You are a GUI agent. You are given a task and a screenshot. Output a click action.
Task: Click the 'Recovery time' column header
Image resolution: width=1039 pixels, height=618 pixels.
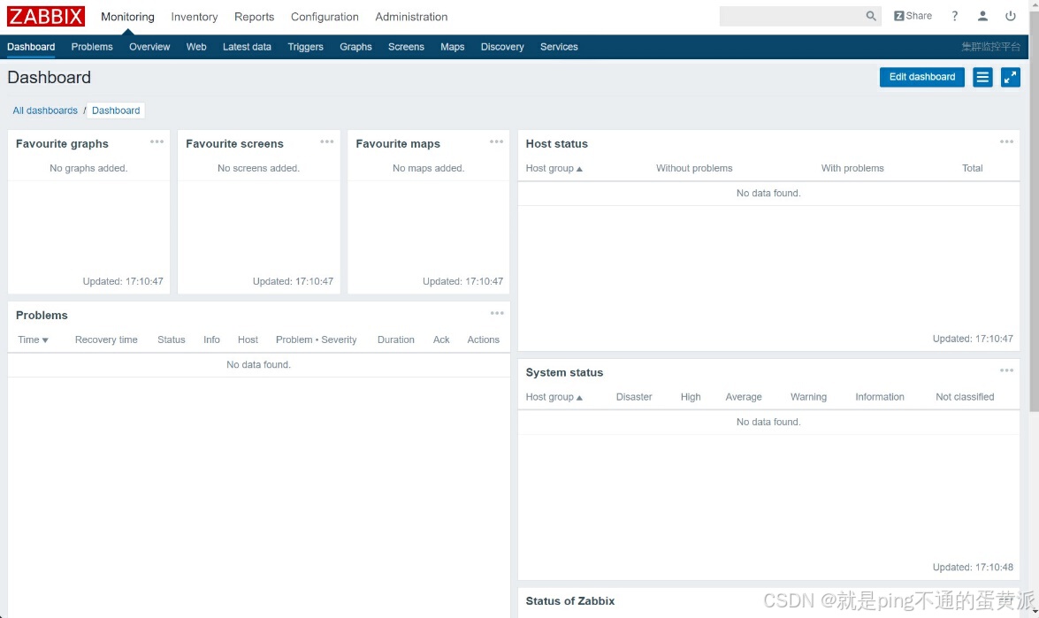click(106, 340)
